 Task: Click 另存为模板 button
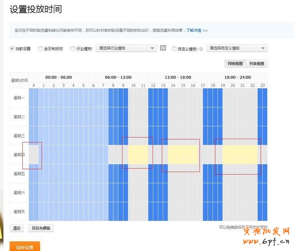coord(41,228)
